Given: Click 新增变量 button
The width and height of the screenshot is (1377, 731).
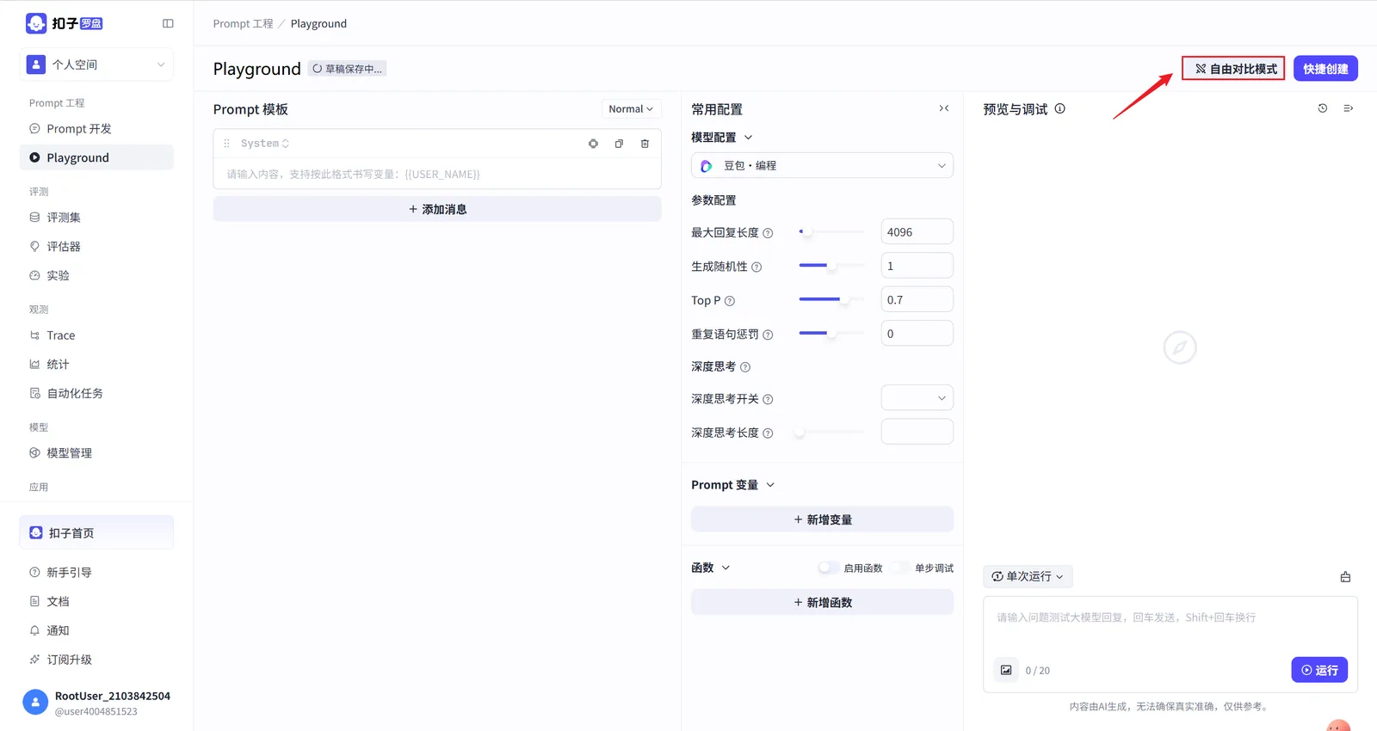Looking at the screenshot, I should [822, 519].
